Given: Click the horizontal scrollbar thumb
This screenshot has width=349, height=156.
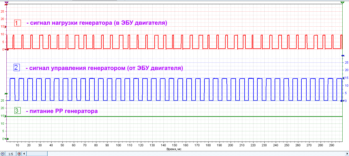Looking at the screenshot, I should (36, 154).
